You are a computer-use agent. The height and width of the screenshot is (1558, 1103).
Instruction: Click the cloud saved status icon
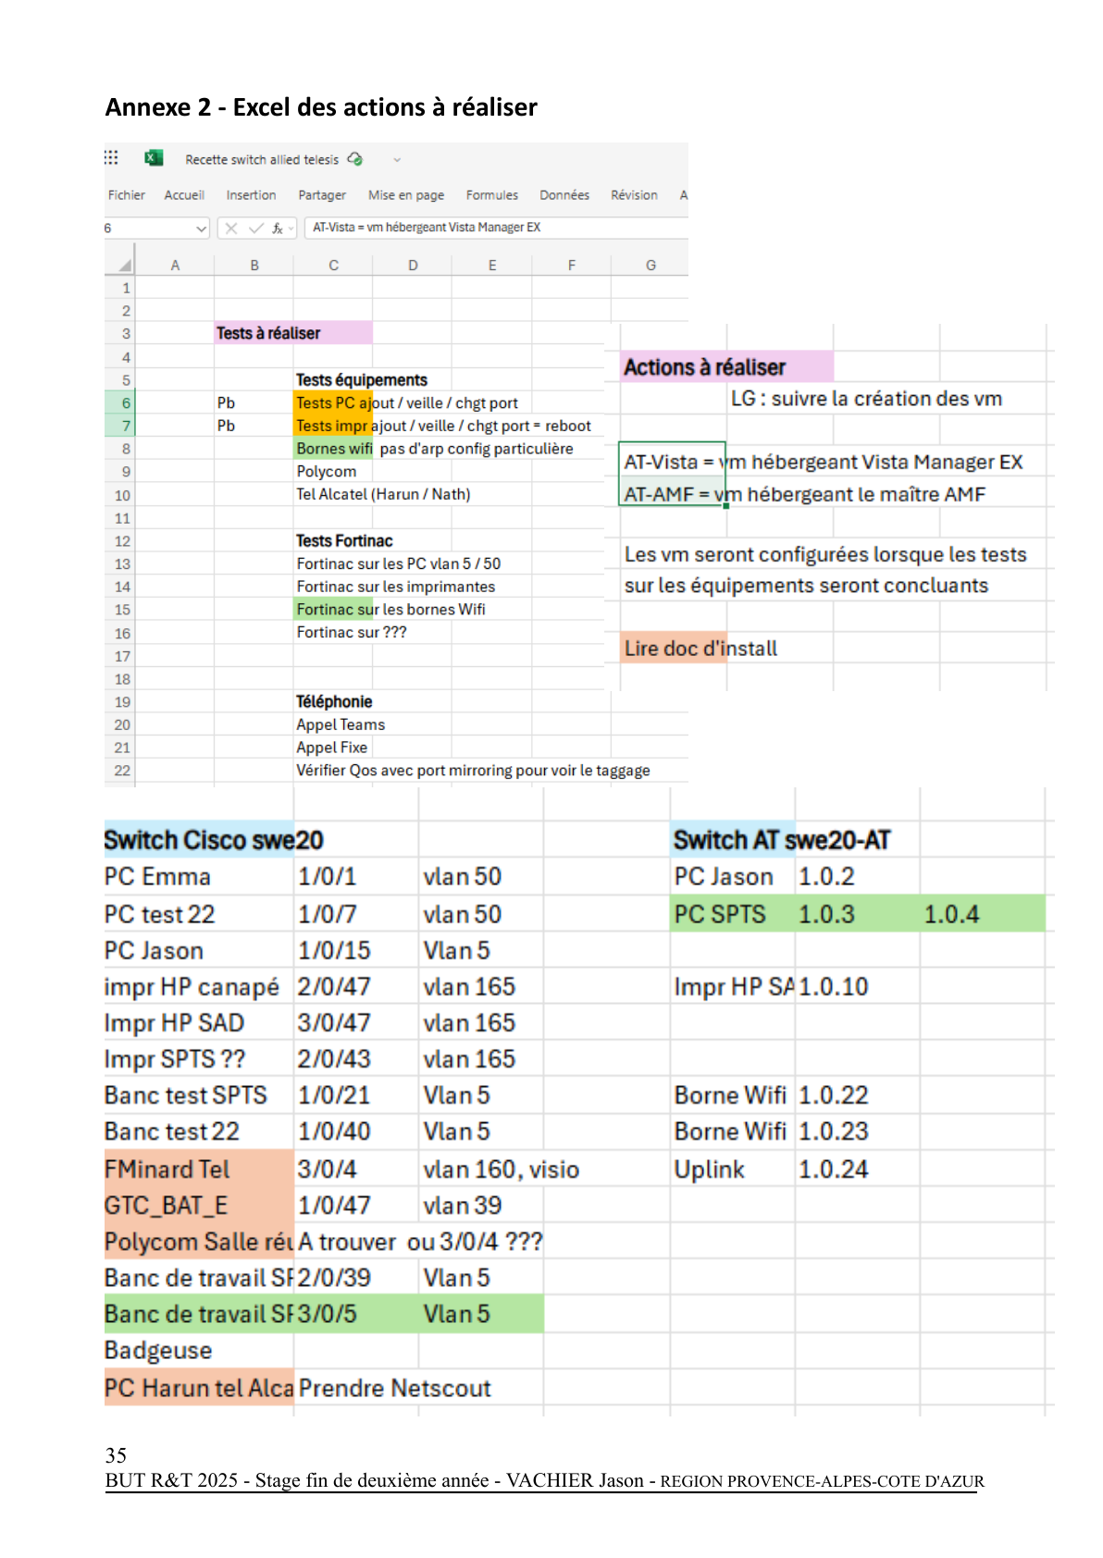355,159
